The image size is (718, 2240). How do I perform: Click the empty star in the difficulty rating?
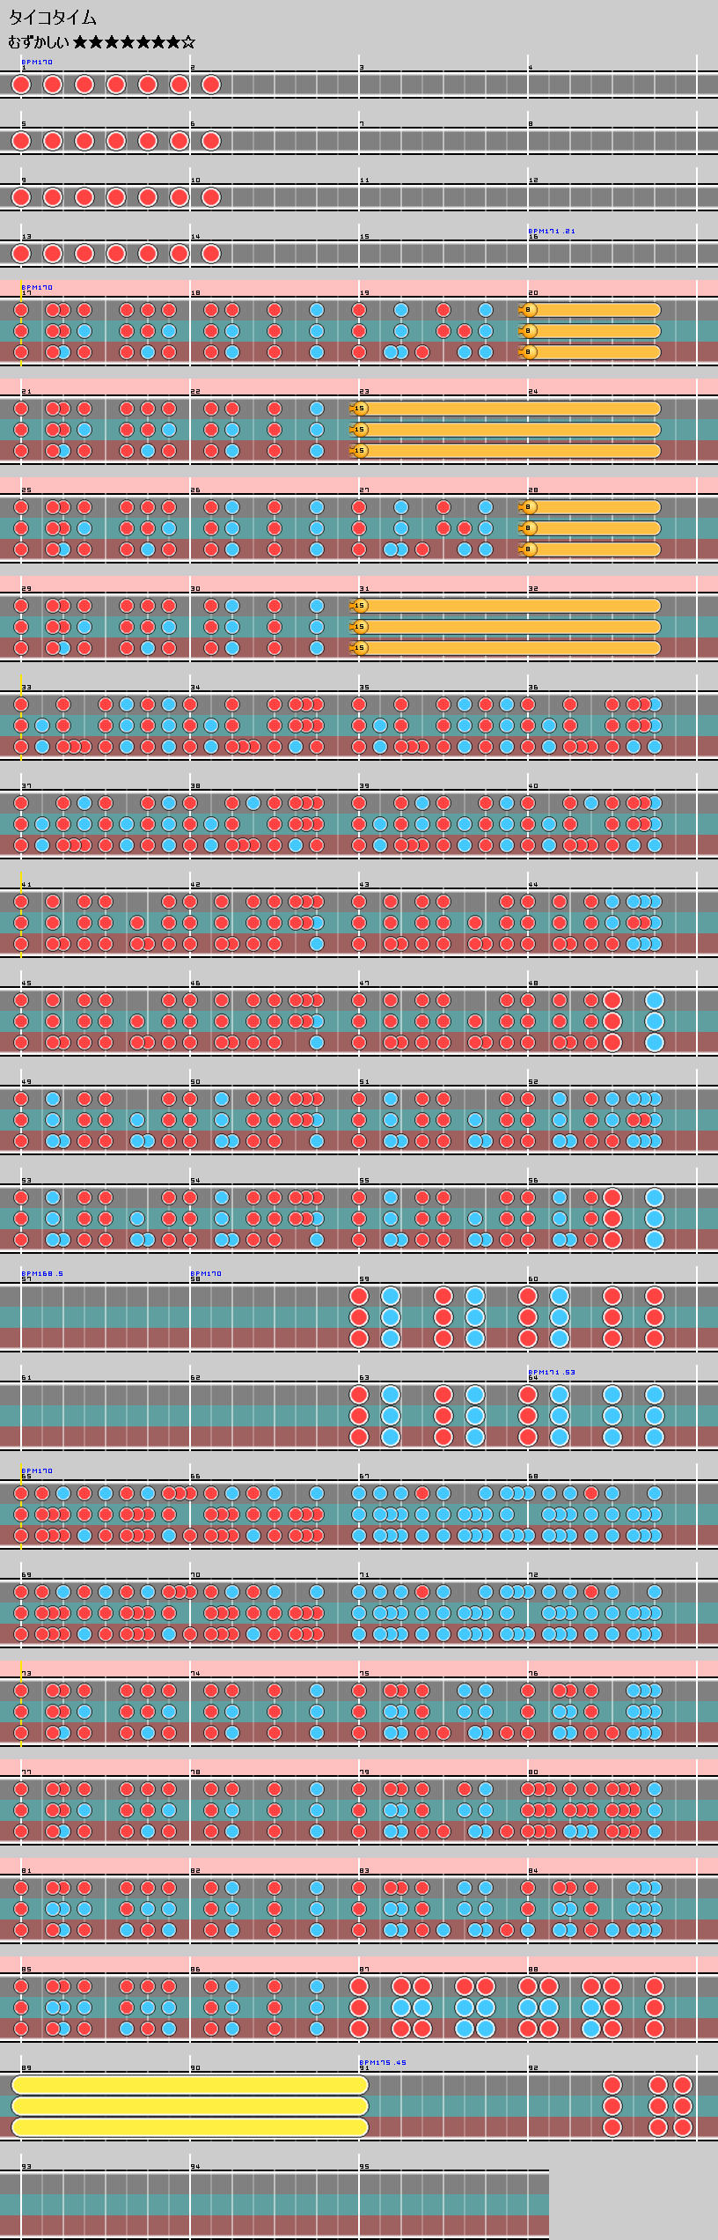188,42
